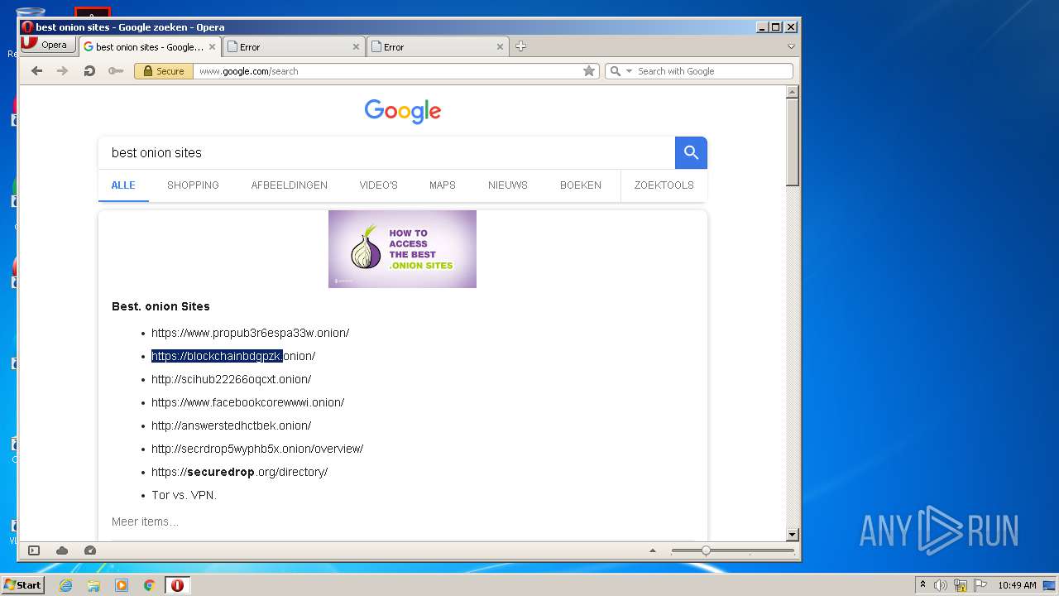
Task: Open the password manager key icon
Action: (116, 71)
